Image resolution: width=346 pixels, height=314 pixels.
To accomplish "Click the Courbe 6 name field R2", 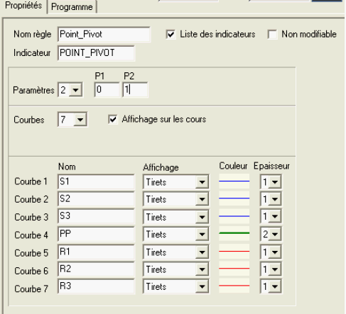I will [x=96, y=269].
